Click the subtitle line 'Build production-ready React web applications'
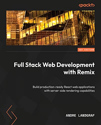 64,87
